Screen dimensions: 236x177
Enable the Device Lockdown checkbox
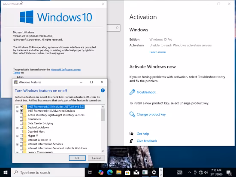(x=21, y=127)
